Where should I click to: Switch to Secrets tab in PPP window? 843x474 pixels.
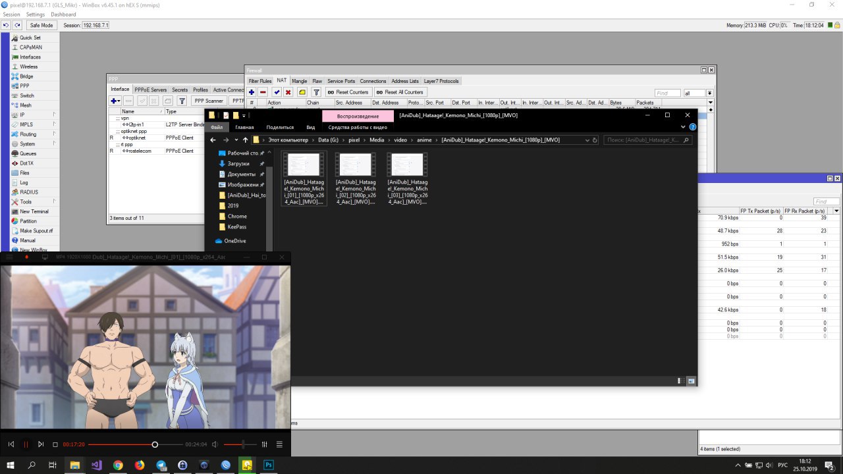(x=180, y=90)
